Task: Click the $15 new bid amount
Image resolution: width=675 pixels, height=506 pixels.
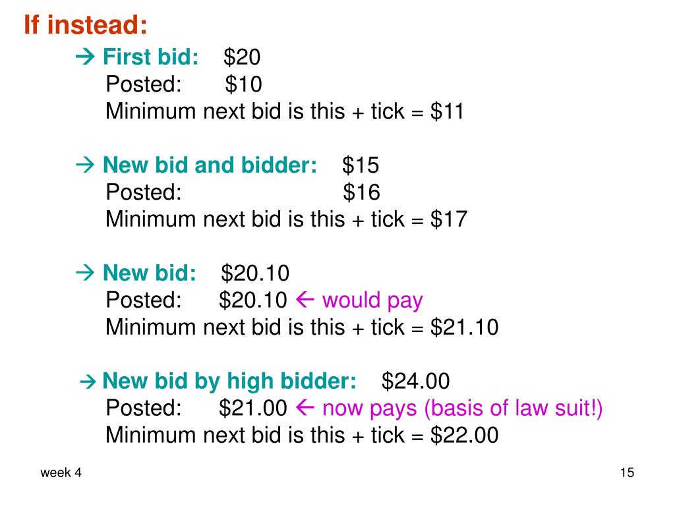Action: [361, 165]
